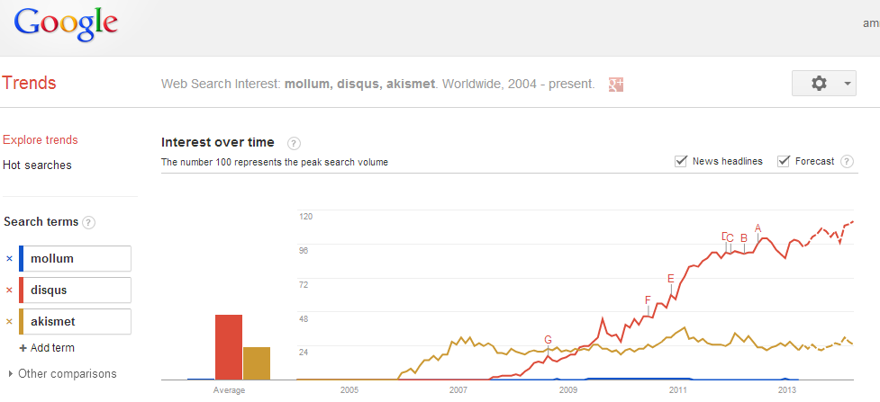Open the settings gear menu
880x402 pixels.
(822, 84)
